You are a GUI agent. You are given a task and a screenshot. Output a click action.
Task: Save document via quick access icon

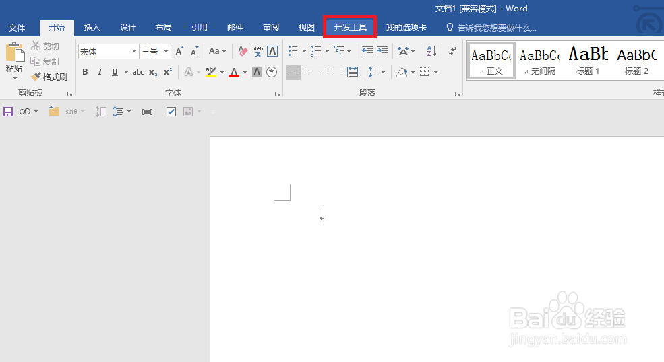coord(8,112)
